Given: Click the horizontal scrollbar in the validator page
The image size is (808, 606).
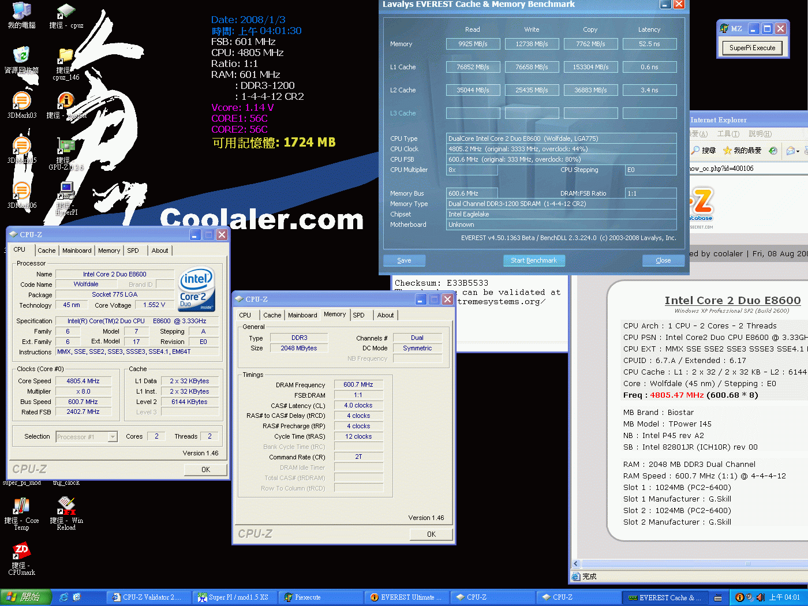Looking at the screenshot, I should tap(694, 564).
